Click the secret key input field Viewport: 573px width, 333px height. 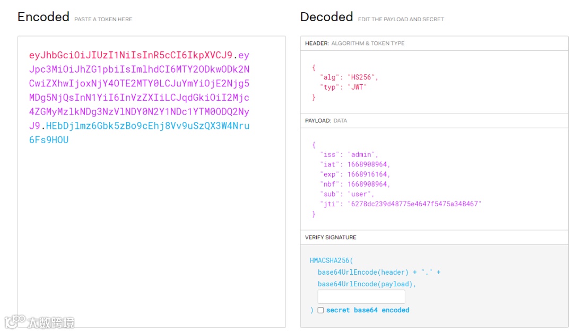(x=361, y=296)
